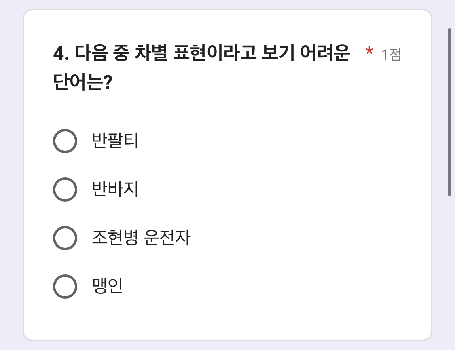Click the word "차별" in the question

[150, 54]
